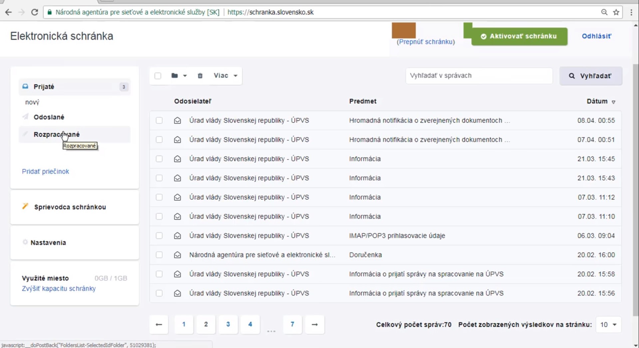The width and height of the screenshot is (639, 348).
Task: Click the envelope icon of the 20.02. 15:56 message
Action: [177, 293]
